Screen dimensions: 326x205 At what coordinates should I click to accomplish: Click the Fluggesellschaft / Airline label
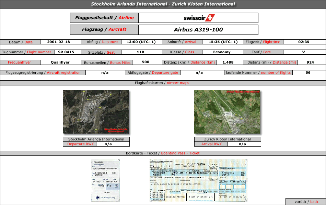(x=104, y=18)
